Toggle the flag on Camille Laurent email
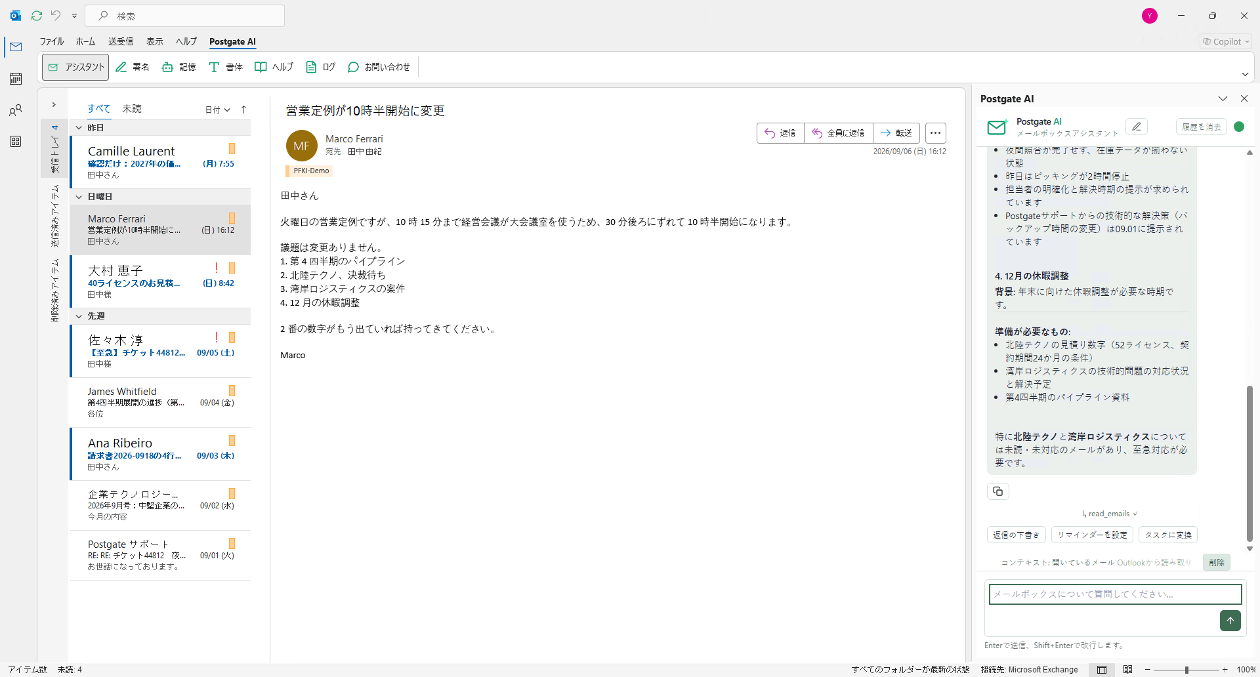The image size is (1260, 677). coord(232,149)
